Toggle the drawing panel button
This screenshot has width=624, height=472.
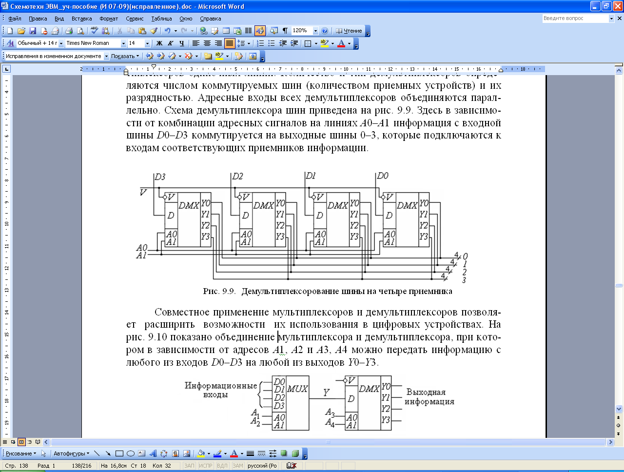pos(260,31)
